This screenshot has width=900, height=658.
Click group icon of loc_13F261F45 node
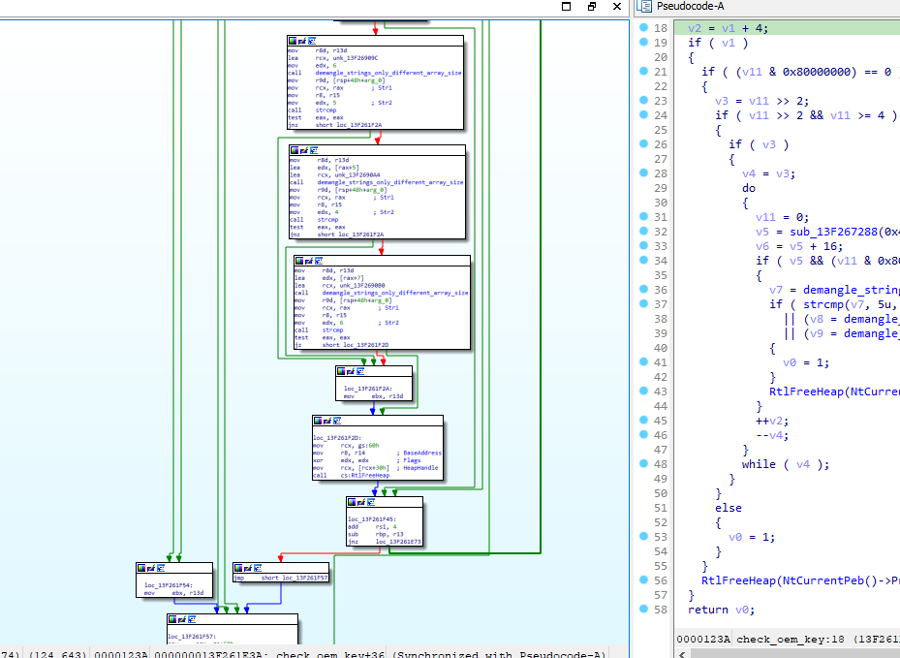pos(371,502)
